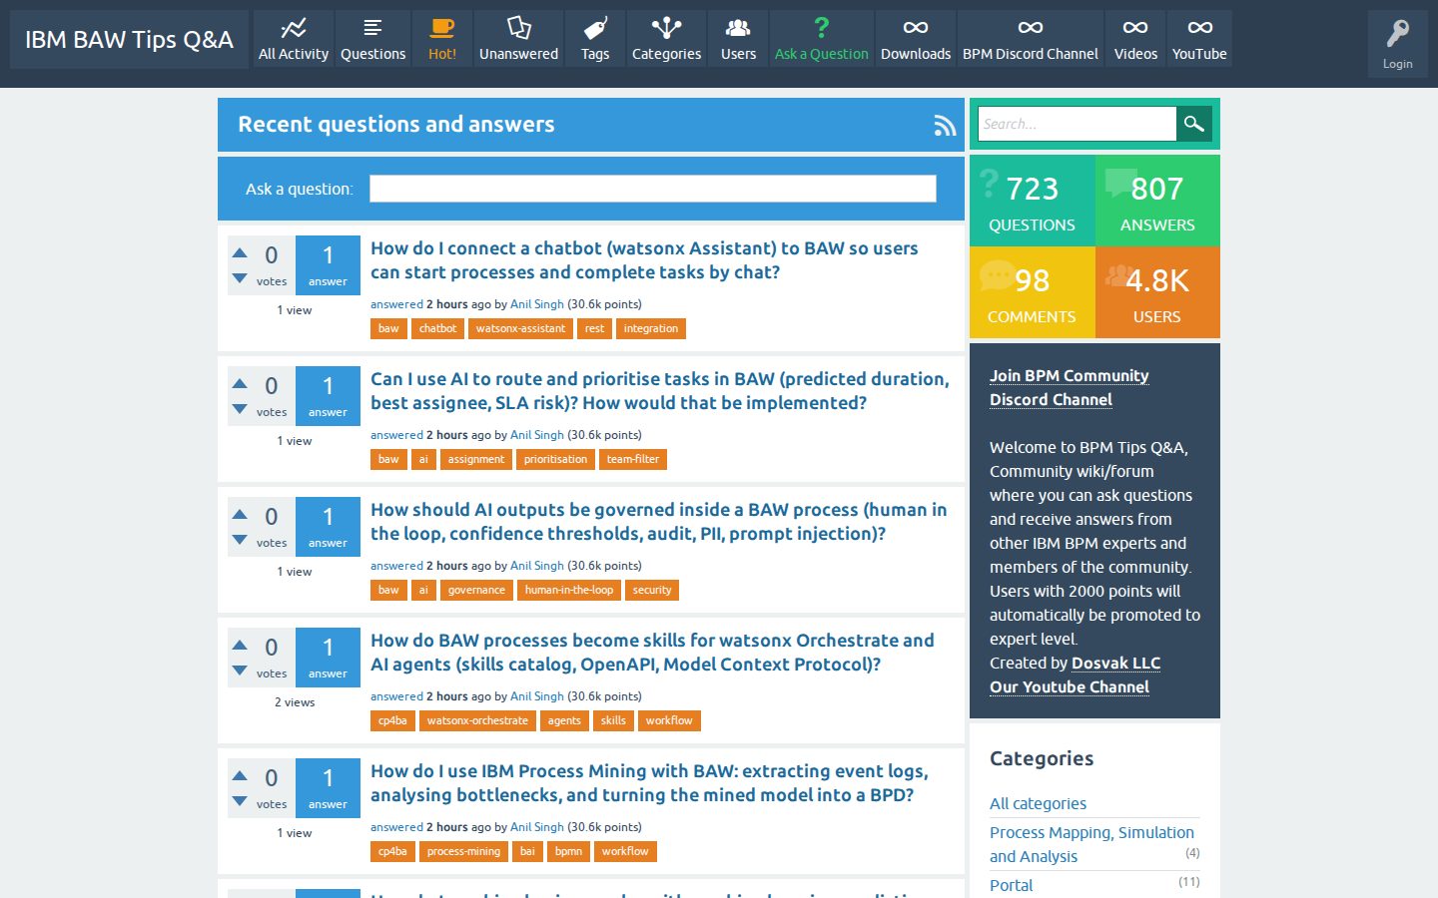Click into the Search box
Image resolution: width=1438 pixels, height=898 pixels.
[1078, 124]
